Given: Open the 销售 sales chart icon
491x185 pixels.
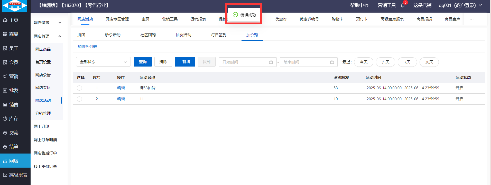Looking at the screenshot, I should pos(5,105).
